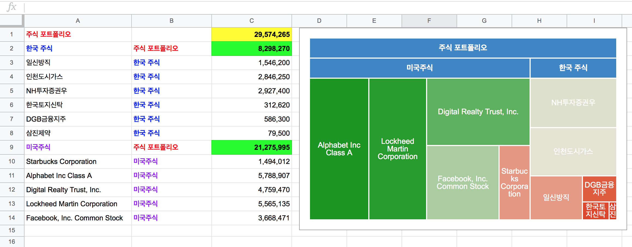Select column F header
The image size is (632, 247).
(429, 21)
